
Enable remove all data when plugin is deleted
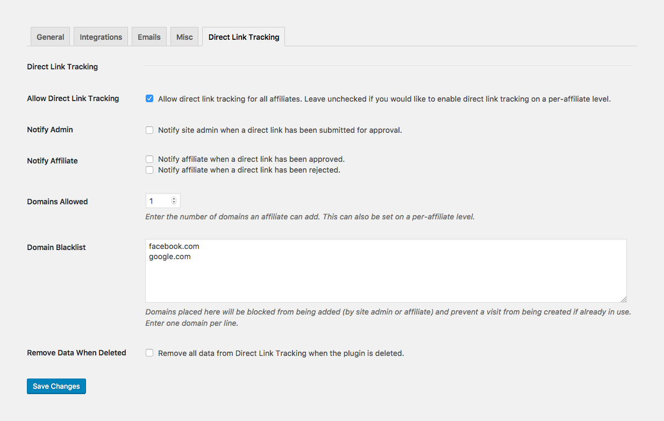click(149, 353)
